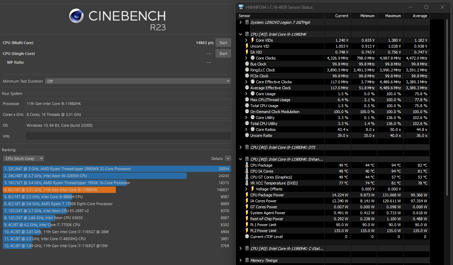Screen dimensions: 453x265
Task: Click the power icon beside PL2 Power Limit
Action: (x=247, y=231)
